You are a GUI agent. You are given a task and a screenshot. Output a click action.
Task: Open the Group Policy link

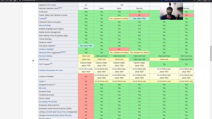coord(61,112)
